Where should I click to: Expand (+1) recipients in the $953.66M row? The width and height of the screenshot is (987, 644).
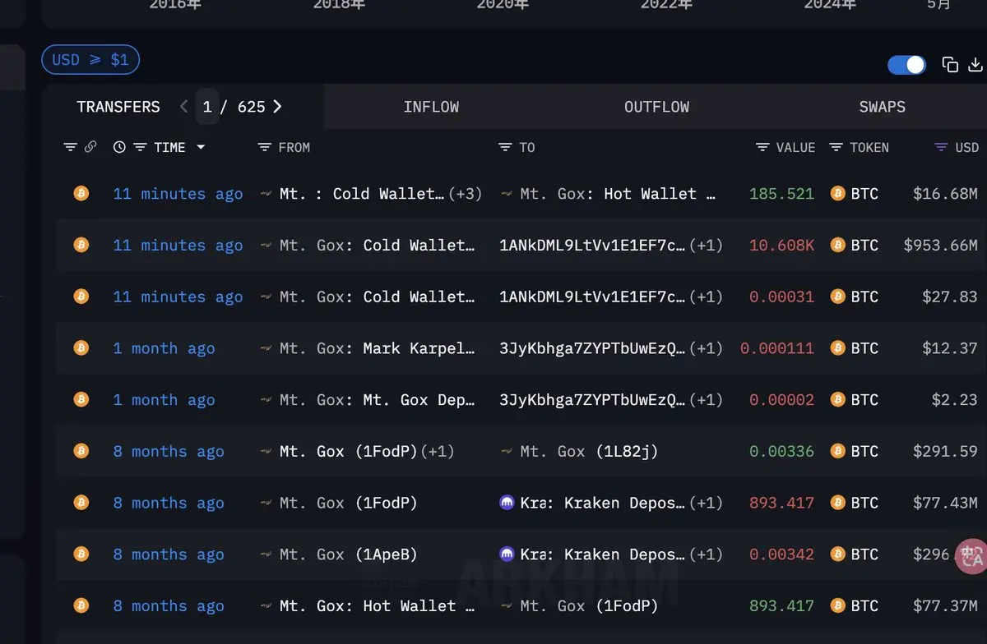pyautogui.click(x=706, y=245)
